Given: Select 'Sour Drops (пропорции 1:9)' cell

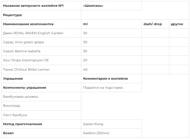Looking at the screenshot, I should (x=41, y=60).
